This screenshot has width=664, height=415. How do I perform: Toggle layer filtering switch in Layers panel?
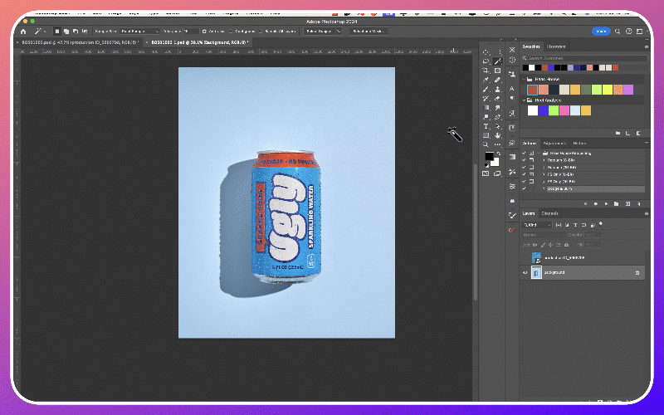click(600, 224)
